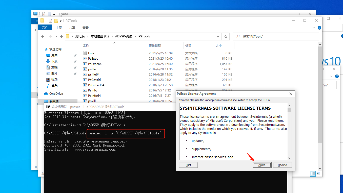
Task: Click the Explorer forward arrow
Action: tap(50, 37)
